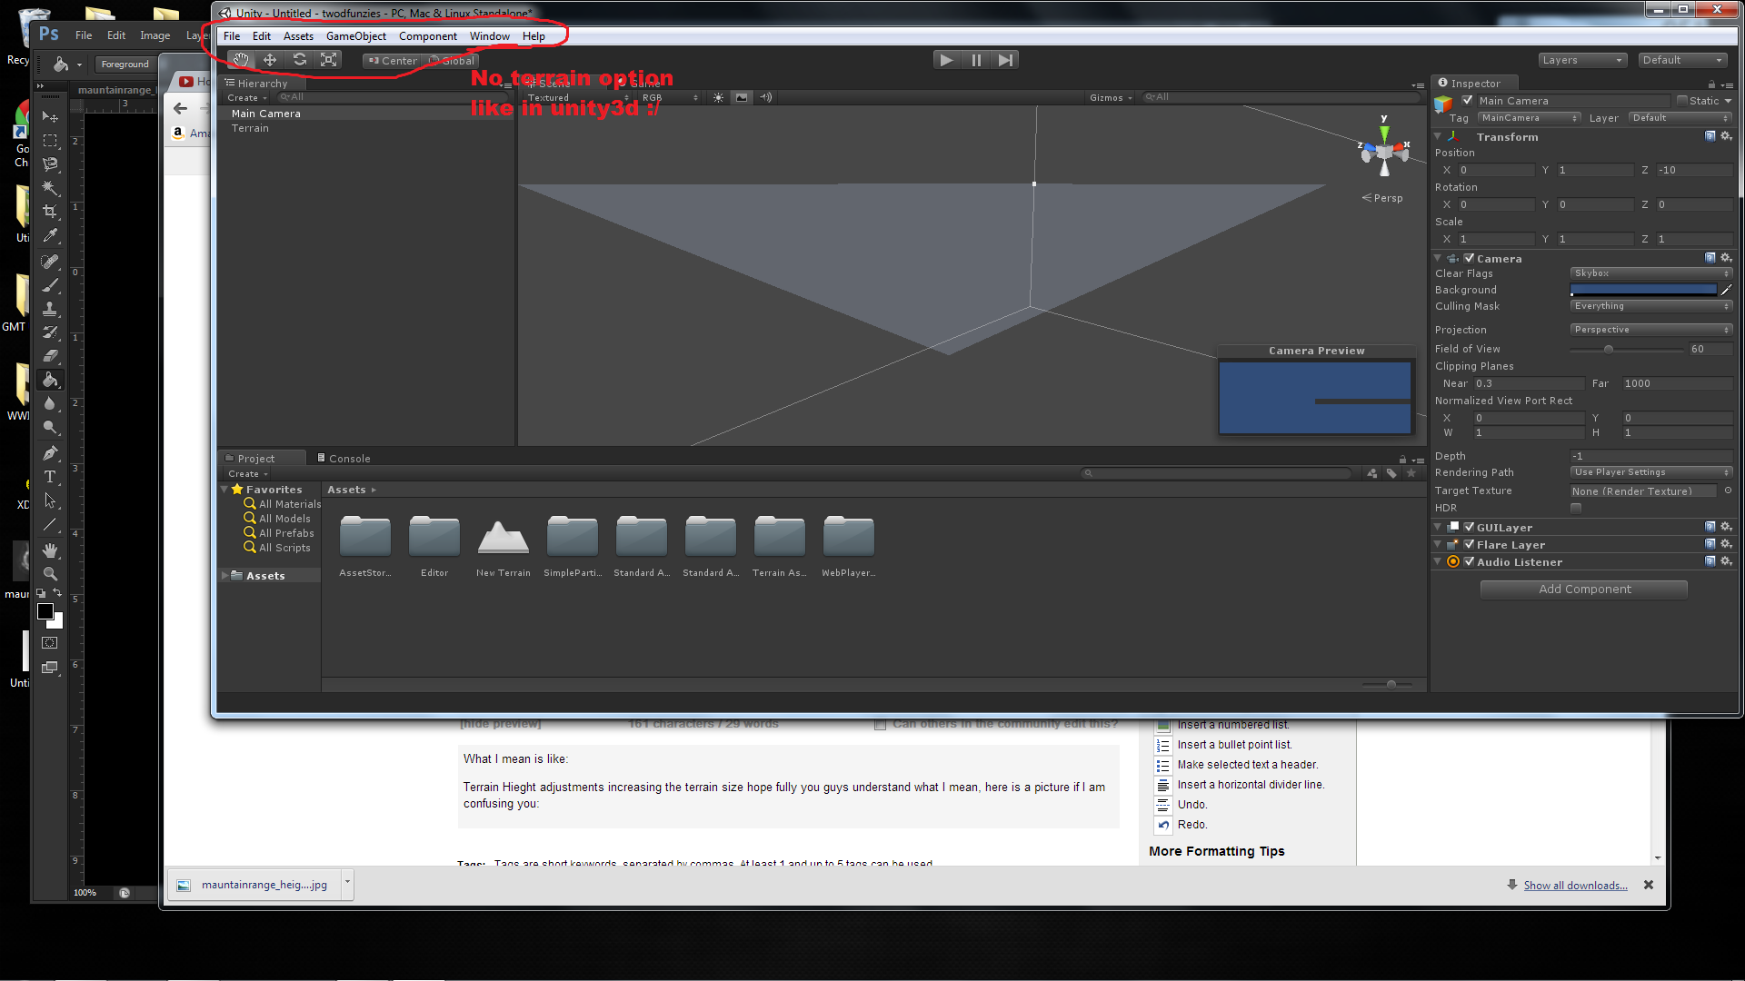Toggle scene lighting sun icon

[719, 97]
